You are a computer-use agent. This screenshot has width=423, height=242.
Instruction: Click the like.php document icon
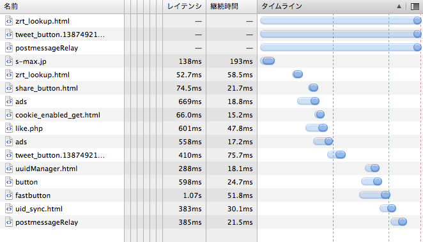point(9,128)
